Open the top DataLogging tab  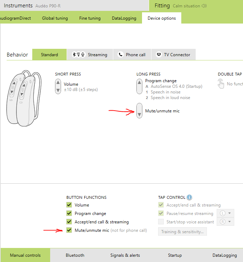(x=124, y=18)
